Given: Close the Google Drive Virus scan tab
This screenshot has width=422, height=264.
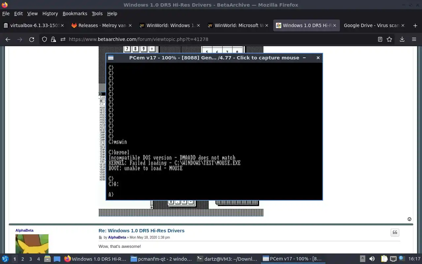Looking at the screenshot, I should coord(403,25).
